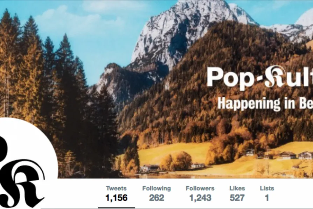Screen dimensions: 313x209
Task: Show the Lists tab label
Action: (267, 188)
